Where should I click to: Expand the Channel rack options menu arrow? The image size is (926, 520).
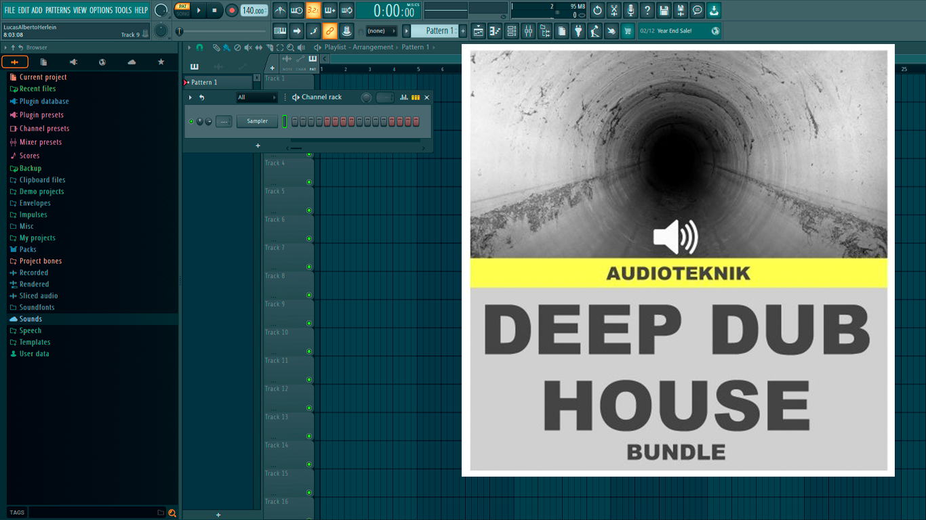190,97
